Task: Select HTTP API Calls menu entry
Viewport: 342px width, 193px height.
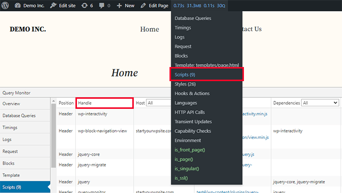Action: [x=190, y=112]
